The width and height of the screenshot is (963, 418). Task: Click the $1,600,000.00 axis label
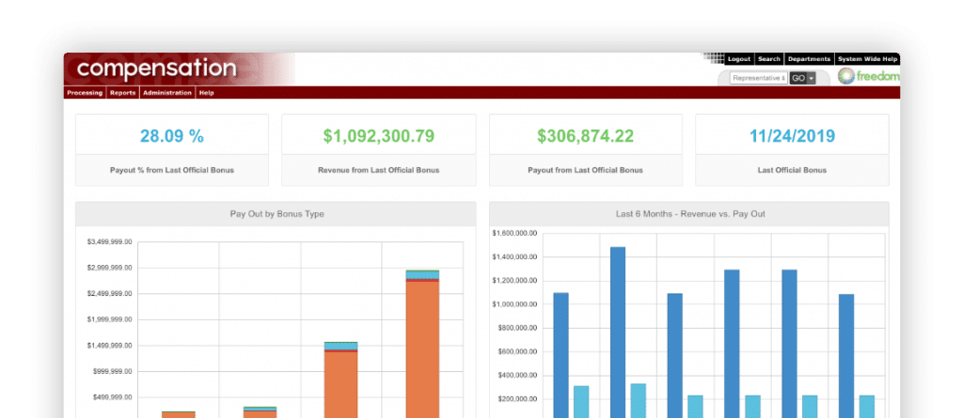[x=514, y=233]
